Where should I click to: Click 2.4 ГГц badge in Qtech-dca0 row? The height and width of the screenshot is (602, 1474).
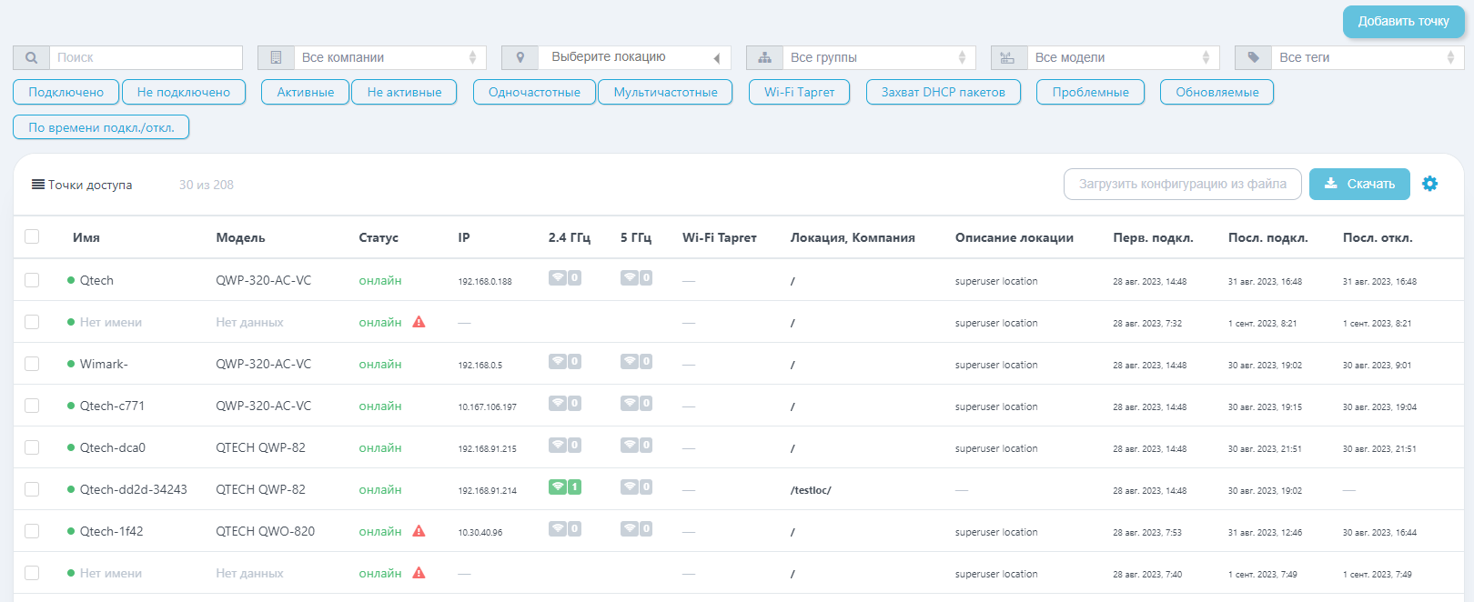point(565,446)
